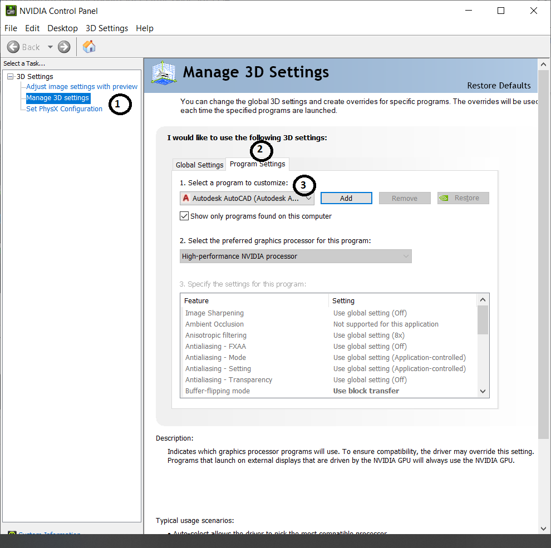Image resolution: width=551 pixels, height=548 pixels.
Task: Open the Edit menu
Action: (x=32, y=28)
